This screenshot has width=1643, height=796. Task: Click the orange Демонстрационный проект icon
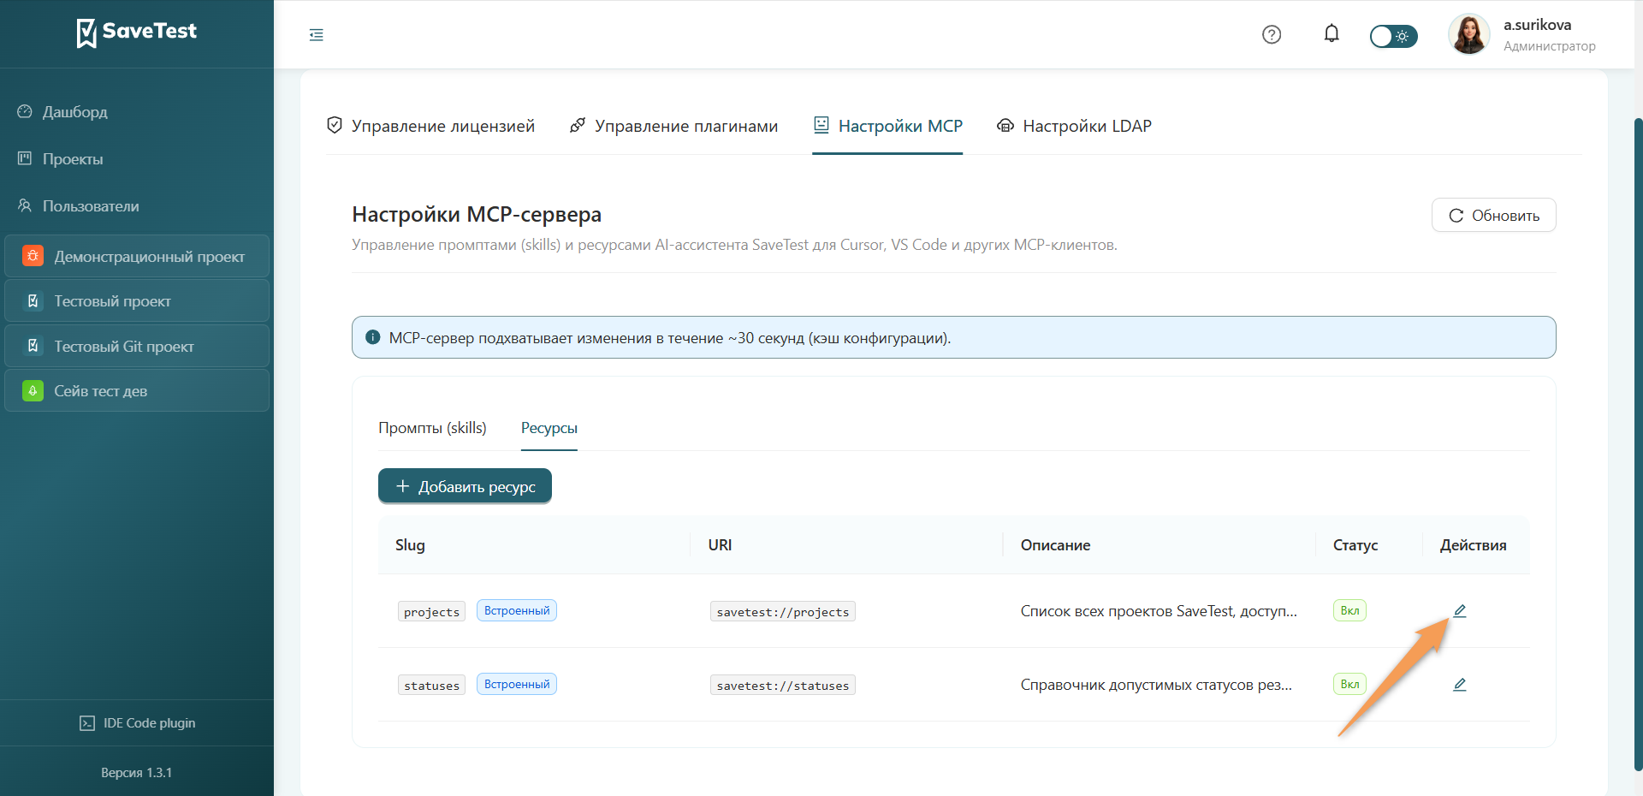33,256
